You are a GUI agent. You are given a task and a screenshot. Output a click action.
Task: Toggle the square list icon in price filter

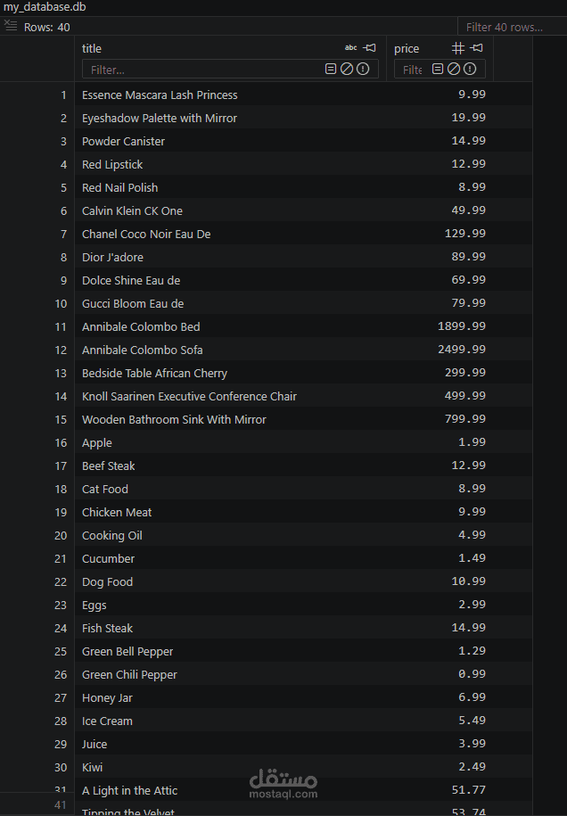click(x=438, y=69)
